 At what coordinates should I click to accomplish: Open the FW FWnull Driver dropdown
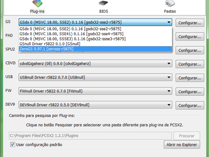pyautogui.click(x=95, y=91)
